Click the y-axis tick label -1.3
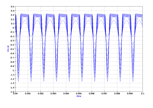153x108 pixels. click(12, 83)
